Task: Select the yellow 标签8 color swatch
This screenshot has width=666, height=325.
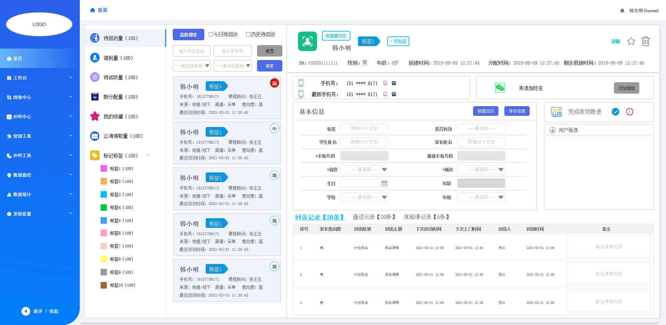Action: [104, 259]
